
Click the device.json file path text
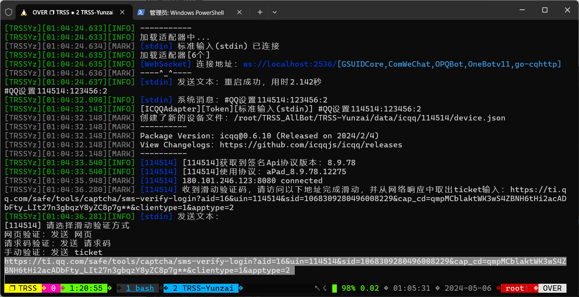tap(369, 118)
